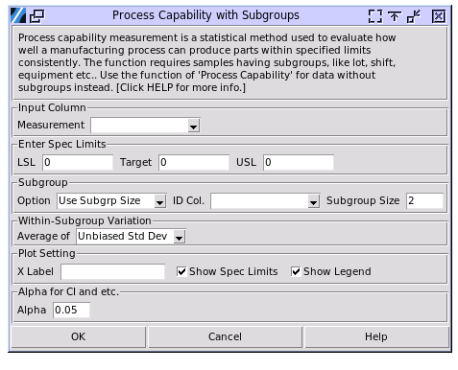
Task: Click the Cancel button
Action: click(225, 336)
